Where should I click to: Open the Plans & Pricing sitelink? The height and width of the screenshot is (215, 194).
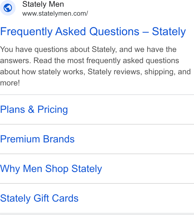point(34,109)
